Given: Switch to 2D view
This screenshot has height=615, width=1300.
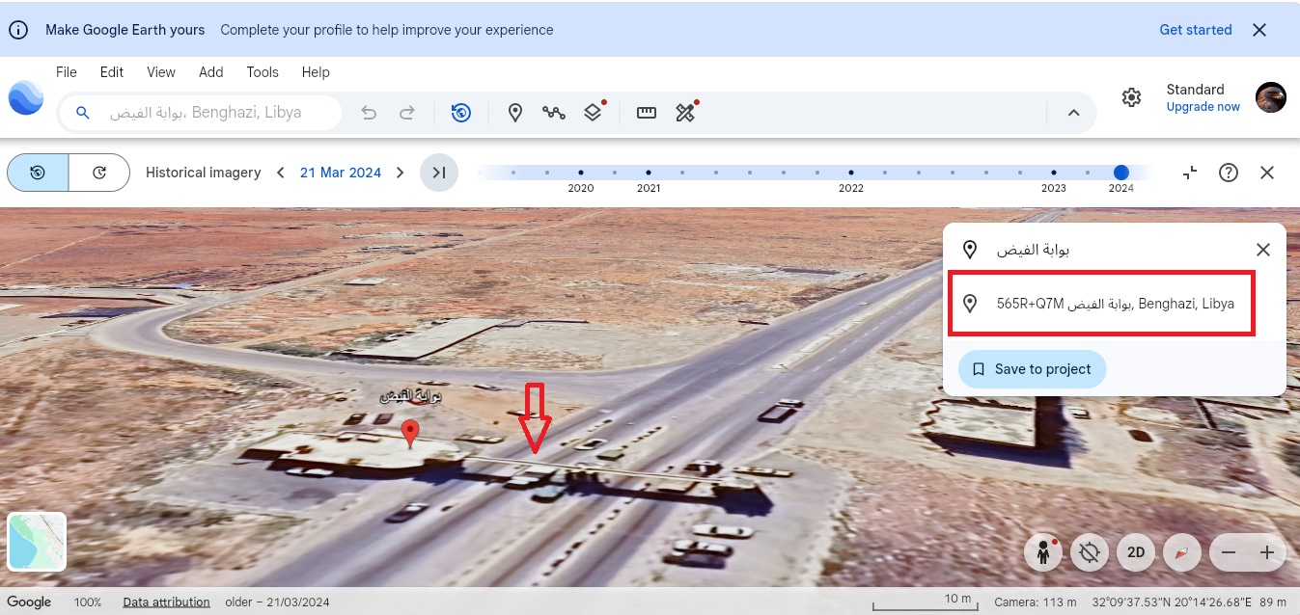Looking at the screenshot, I should [x=1136, y=552].
